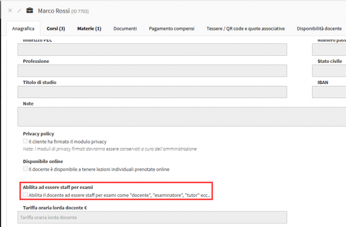Click the Abilita ad essere staff per esami label
The height and width of the screenshot is (227, 346).
58,187
